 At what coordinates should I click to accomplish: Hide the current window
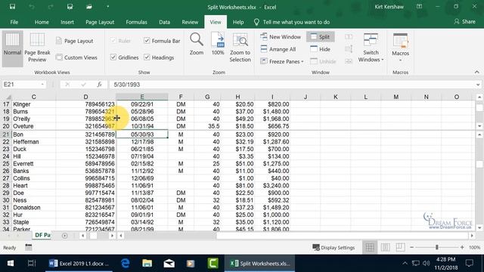pos(320,49)
